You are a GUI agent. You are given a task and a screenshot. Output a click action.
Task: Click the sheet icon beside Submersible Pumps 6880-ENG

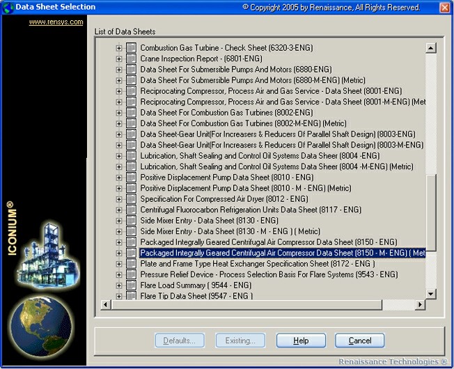tap(131, 70)
